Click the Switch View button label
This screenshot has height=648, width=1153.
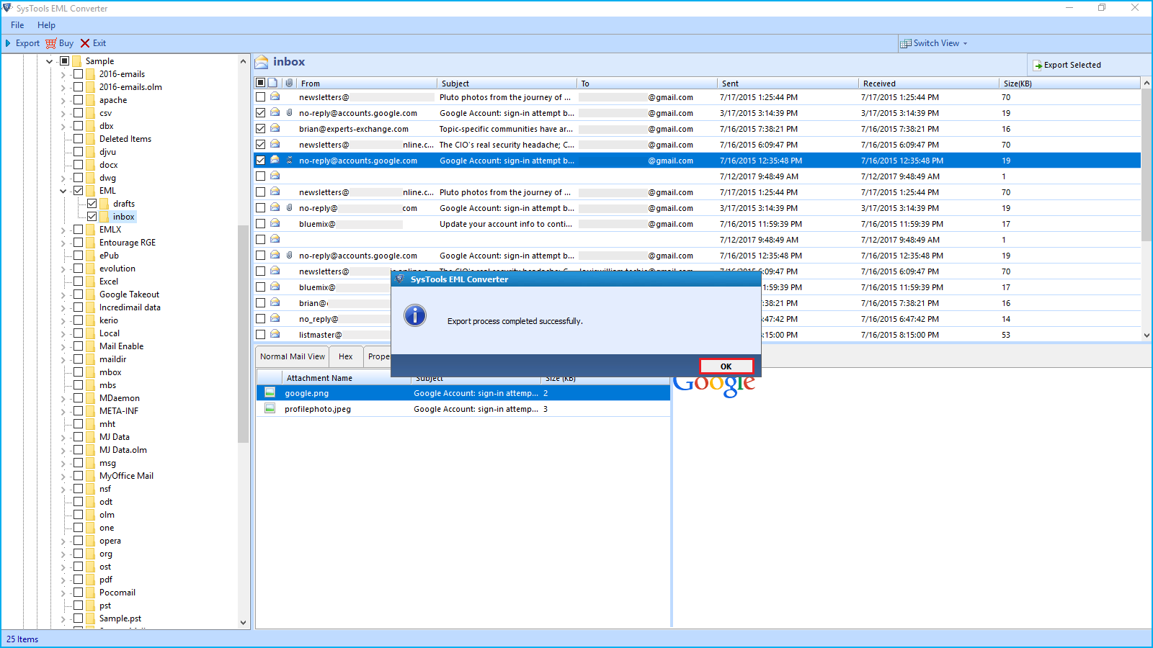click(936, 43)
